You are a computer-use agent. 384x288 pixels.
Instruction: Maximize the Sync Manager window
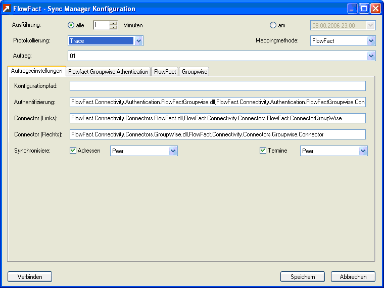click(x=364, y=9)
